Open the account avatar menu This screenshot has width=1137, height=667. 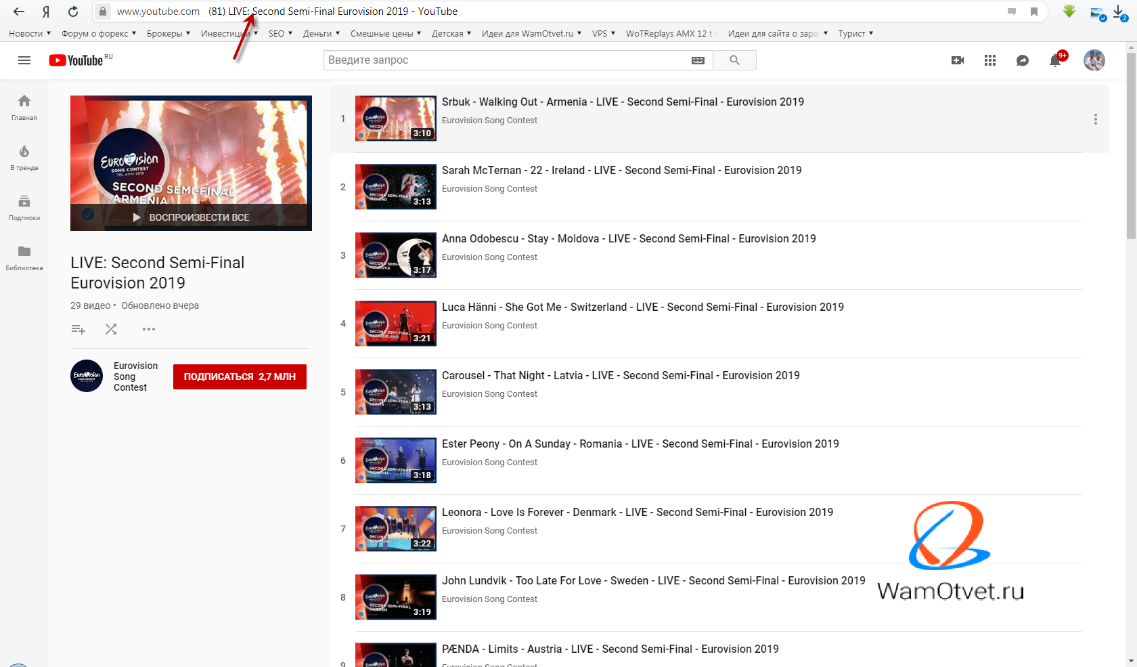coord(1094,60)
